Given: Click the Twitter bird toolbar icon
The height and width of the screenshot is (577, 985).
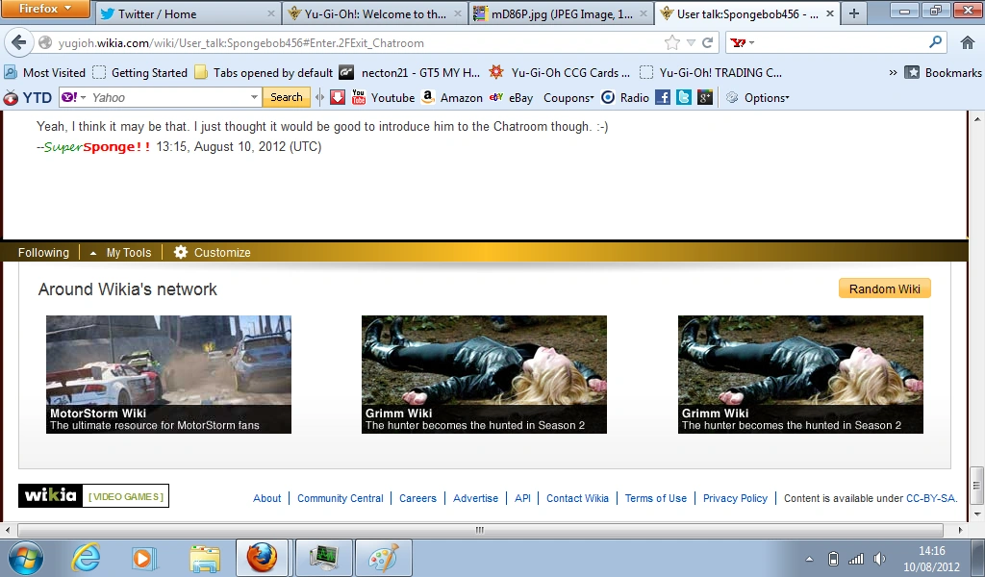Looking at the screenshot, I should pyautogui.click(x=684, y=97).
